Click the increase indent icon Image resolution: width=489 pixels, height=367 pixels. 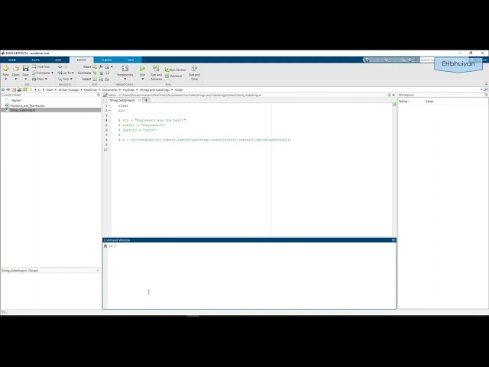click(x=101, y=79)
